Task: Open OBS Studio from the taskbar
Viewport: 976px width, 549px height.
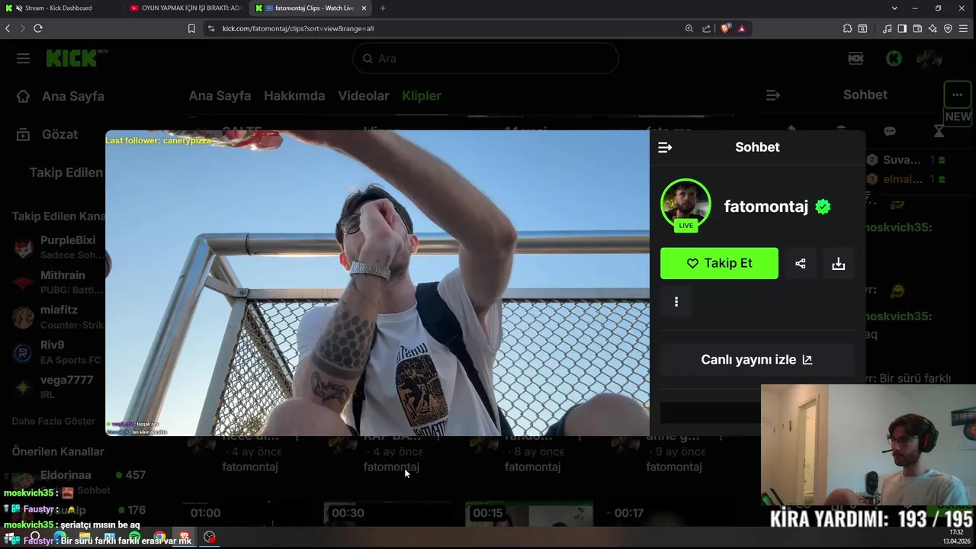Action: [210, 538]
